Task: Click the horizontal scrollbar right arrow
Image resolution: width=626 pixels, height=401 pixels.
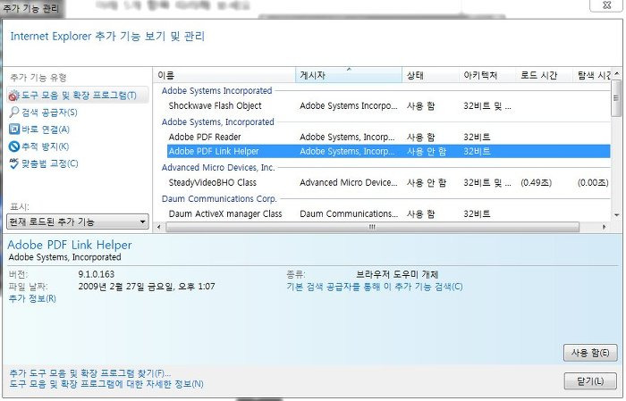Action: [604, 227]
